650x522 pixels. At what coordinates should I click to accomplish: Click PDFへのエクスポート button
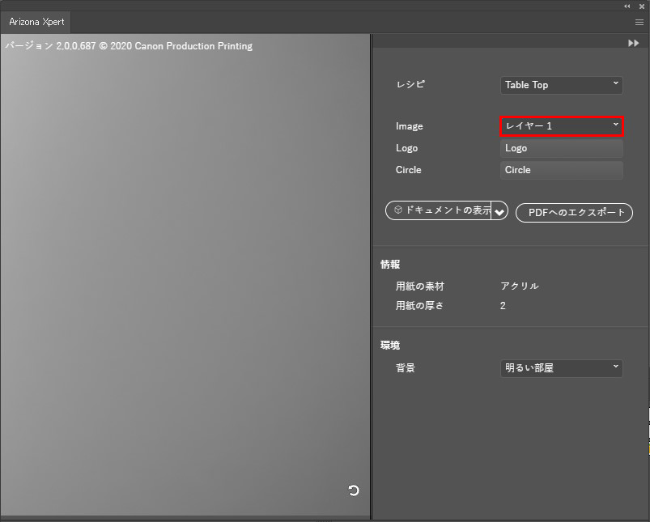pos(574,213)
